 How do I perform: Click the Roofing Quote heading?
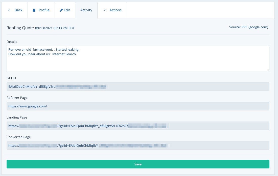pos(20,28)
